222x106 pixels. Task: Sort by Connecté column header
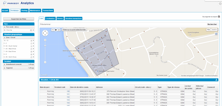click(x=213, y=87)
